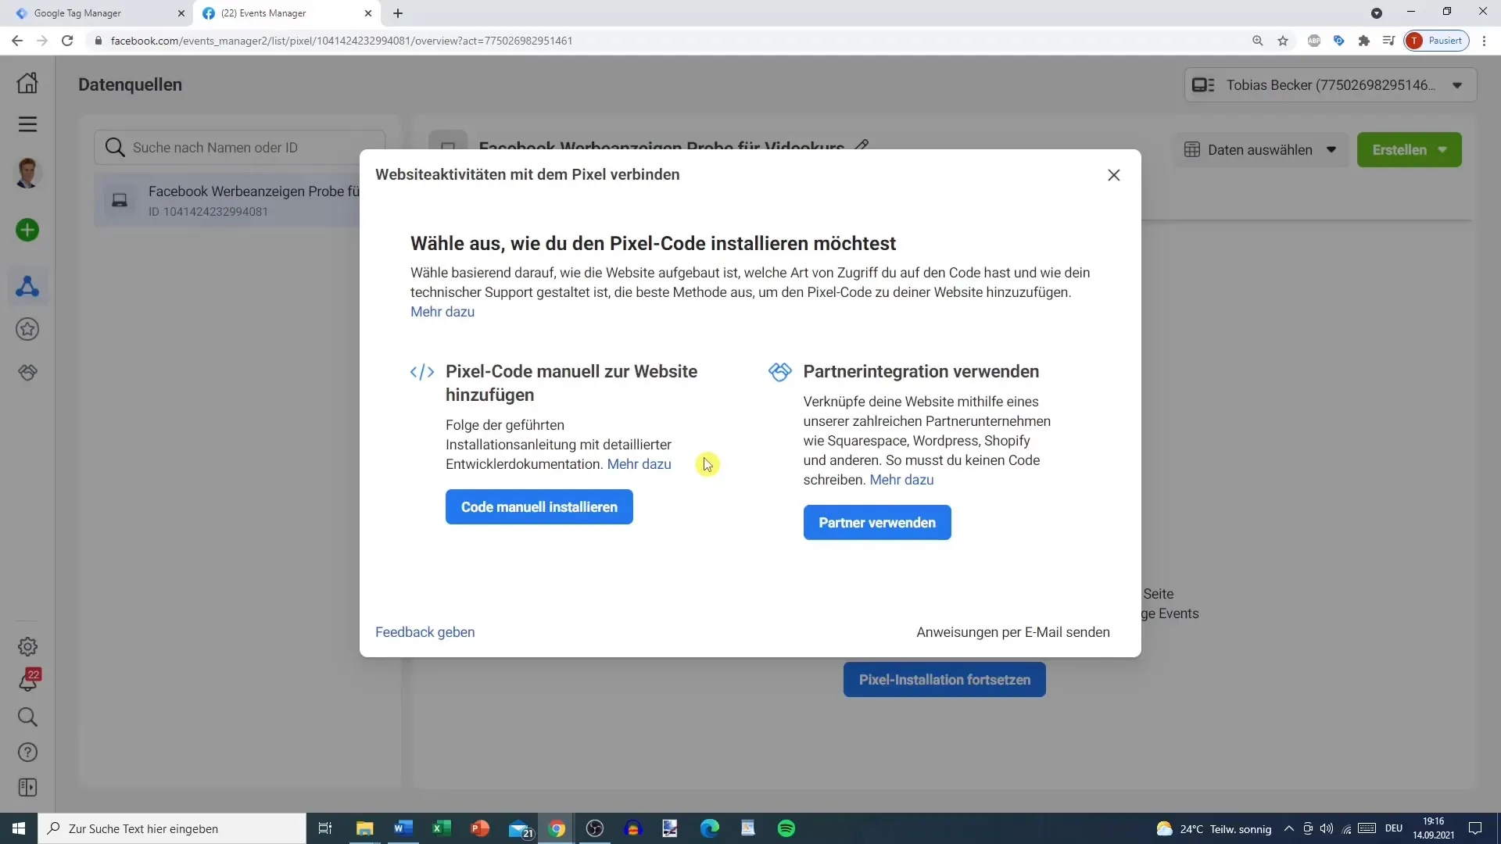Open Mehr dazu link after Entwicklerdokumentation
The image size is (1501, 844).
(639, 464)
